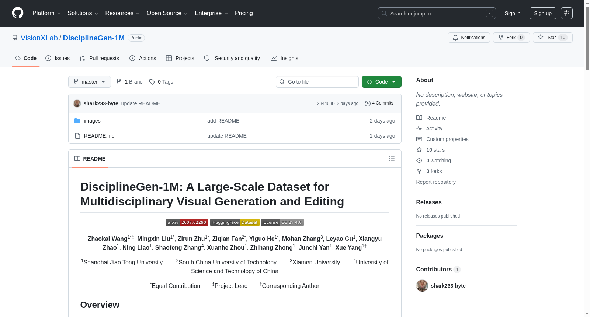
Task: Click the star icon beside 10 stars
Action: tap(419, 150)
